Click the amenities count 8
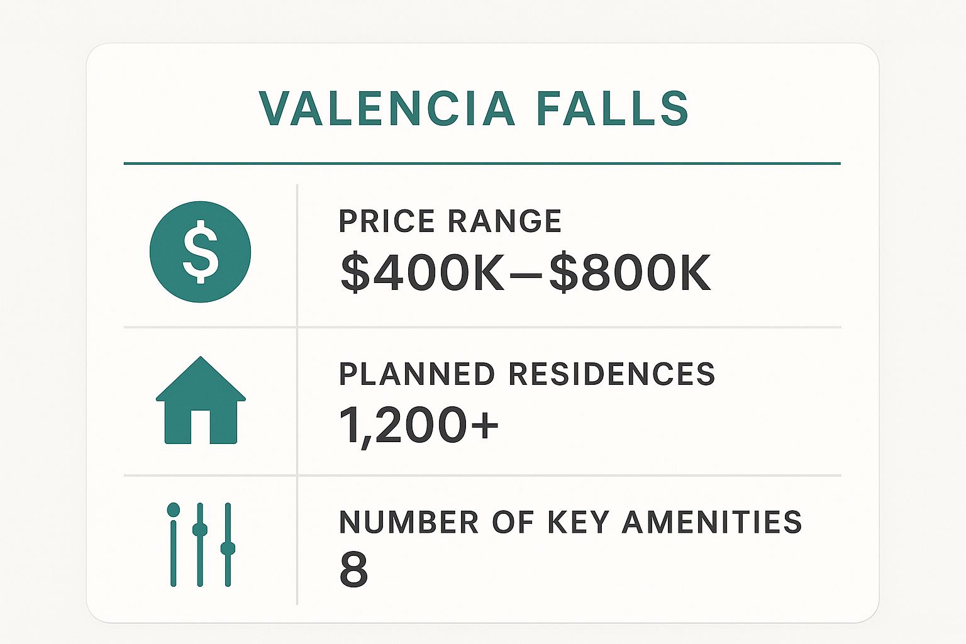This screenshot has width=966, height=644. (x=353, y=569)
